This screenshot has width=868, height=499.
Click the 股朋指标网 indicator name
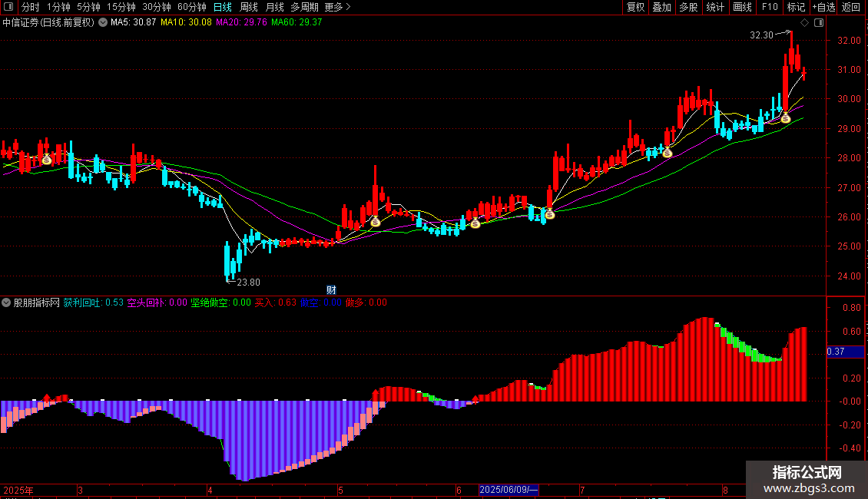(37, 302)
